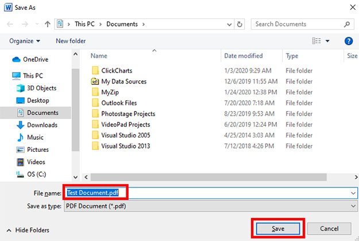Click the Outlook Files folder icon
Screen dimensions: 359x241
95,103
